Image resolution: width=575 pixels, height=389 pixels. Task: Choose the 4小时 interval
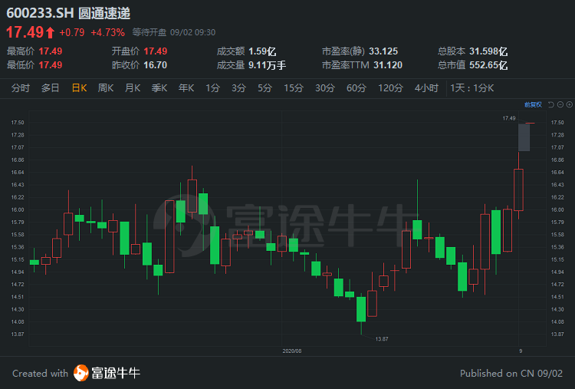tap(426, 88)
